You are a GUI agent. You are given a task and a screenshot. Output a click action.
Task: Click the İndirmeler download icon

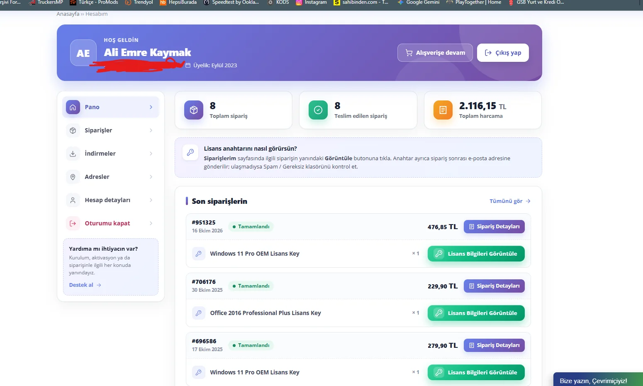73,154
